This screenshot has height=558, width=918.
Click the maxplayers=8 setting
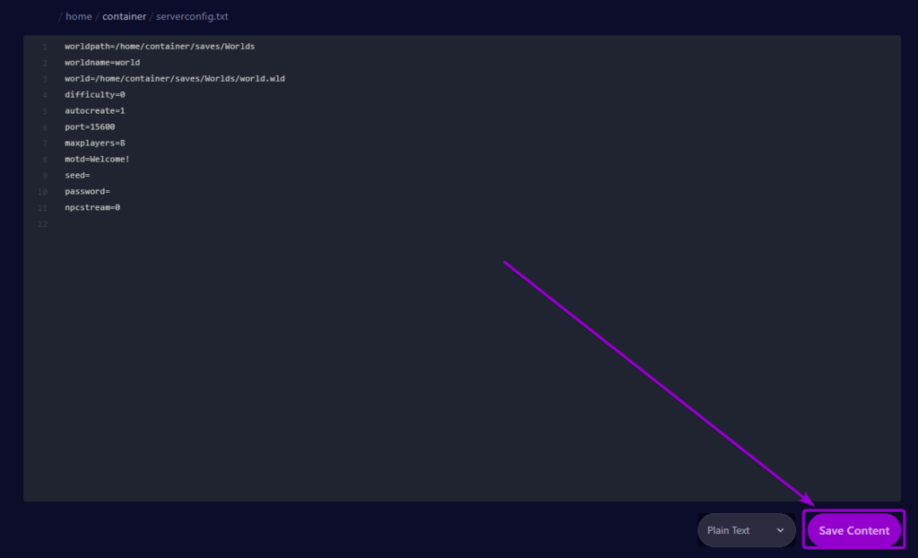(95, 143)
